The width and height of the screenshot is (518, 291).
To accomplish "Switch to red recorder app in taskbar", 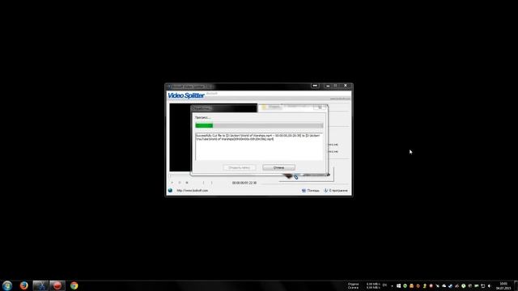I will point(57,285).
